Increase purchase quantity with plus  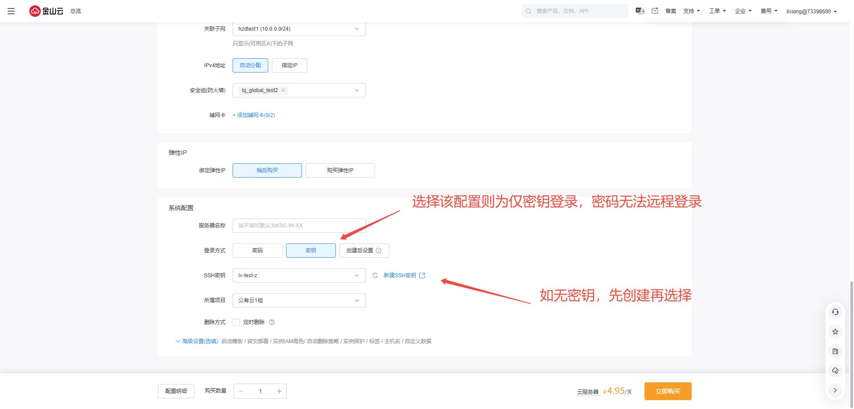[279, 391]
